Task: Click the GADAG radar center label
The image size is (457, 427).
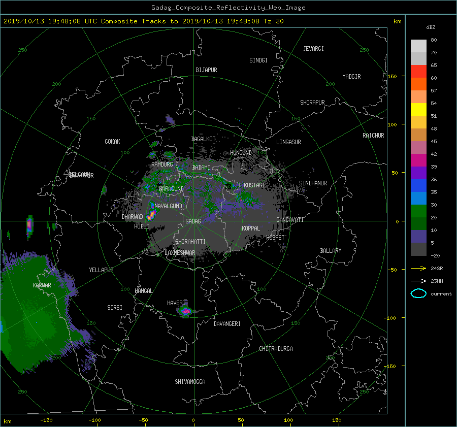Action: 193,221
